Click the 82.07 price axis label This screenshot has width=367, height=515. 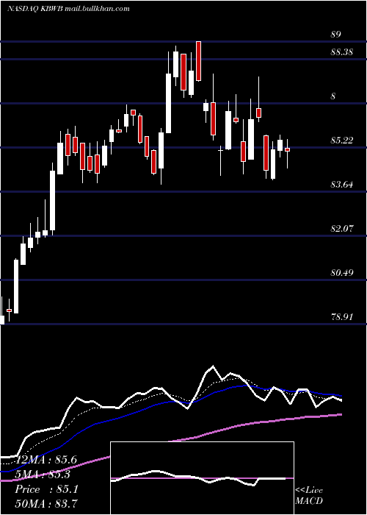[x=342, y=228]
